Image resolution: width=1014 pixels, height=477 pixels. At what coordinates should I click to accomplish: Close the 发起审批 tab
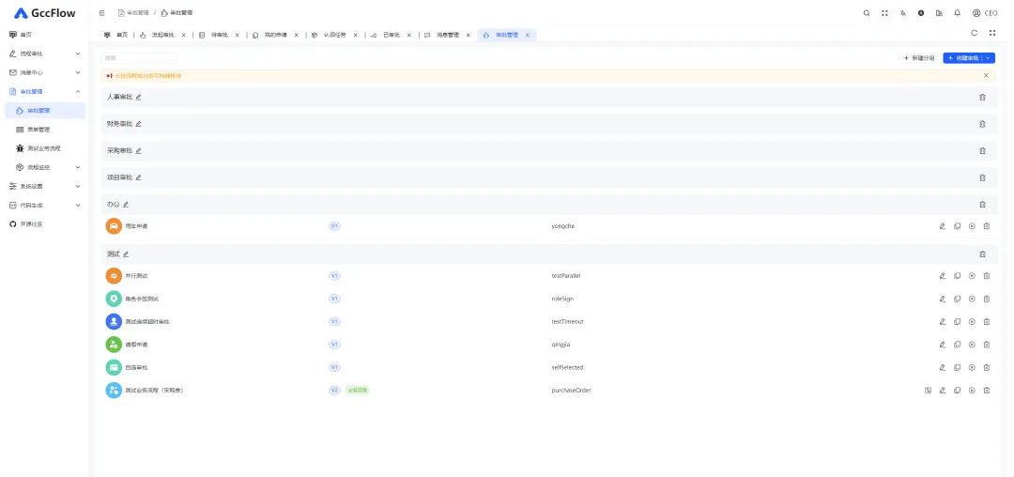(x=184, y=35)
